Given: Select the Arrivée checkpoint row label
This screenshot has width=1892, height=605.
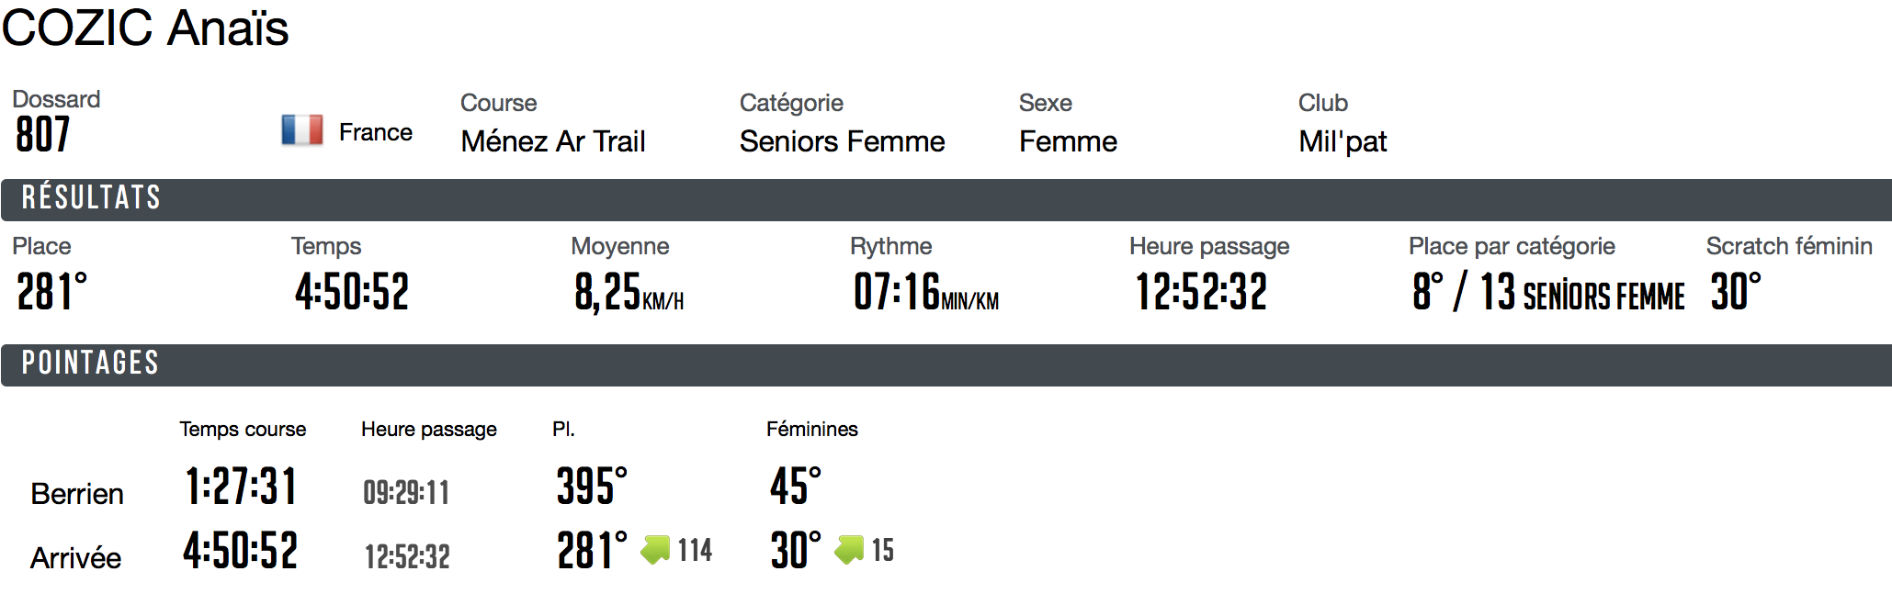Looking at the screenshot, I should pyautogui.click(x=75, y=558).
